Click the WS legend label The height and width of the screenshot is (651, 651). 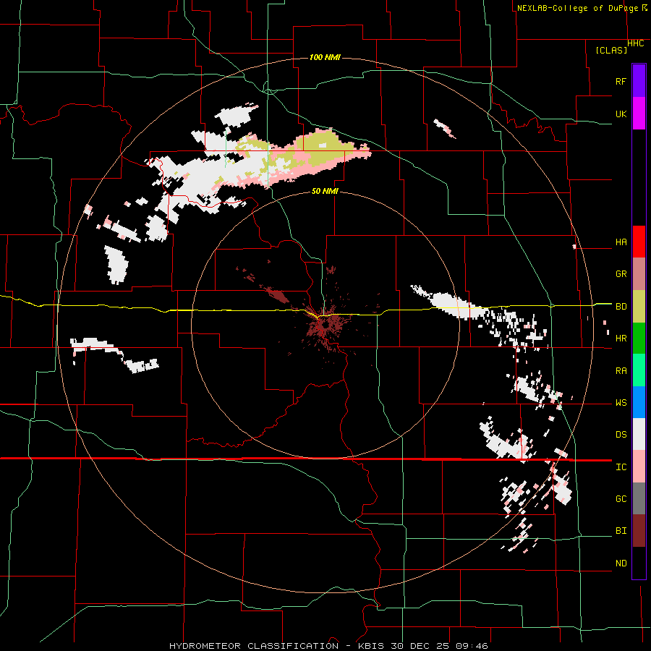click(x=621, y=403)
